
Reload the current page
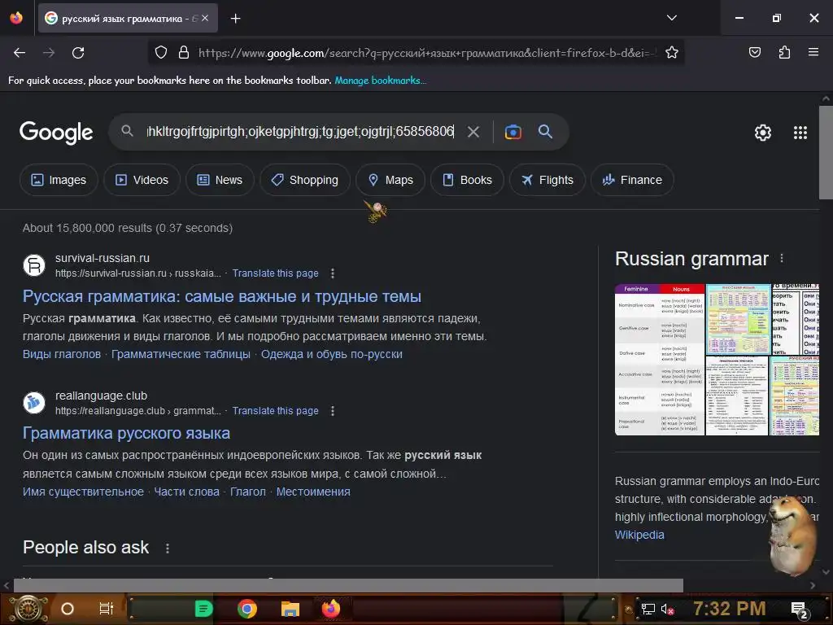coord(78,53)
